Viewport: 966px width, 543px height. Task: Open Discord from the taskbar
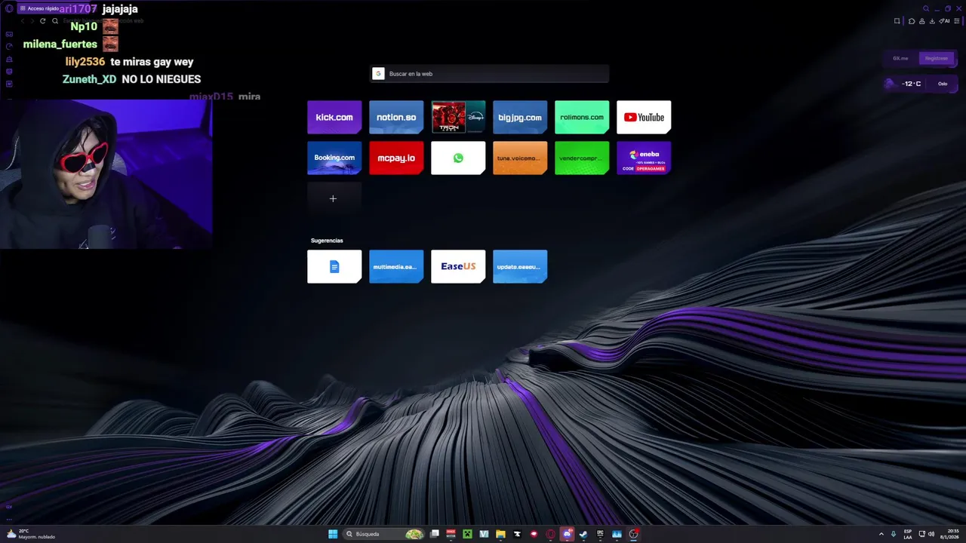(x=567, y=534)
